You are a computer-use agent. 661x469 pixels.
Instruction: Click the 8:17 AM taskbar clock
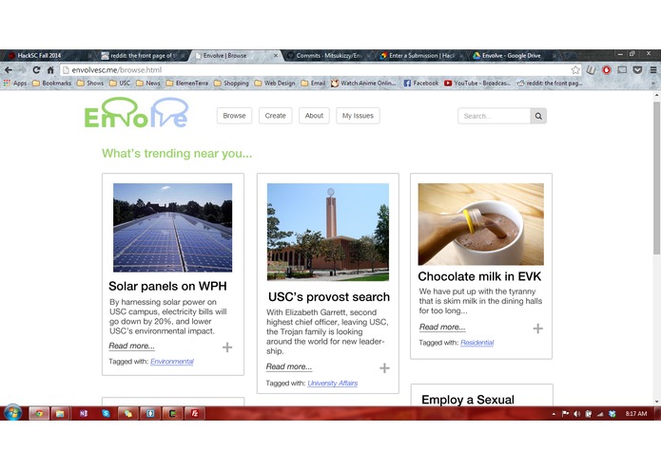point(635,414)
